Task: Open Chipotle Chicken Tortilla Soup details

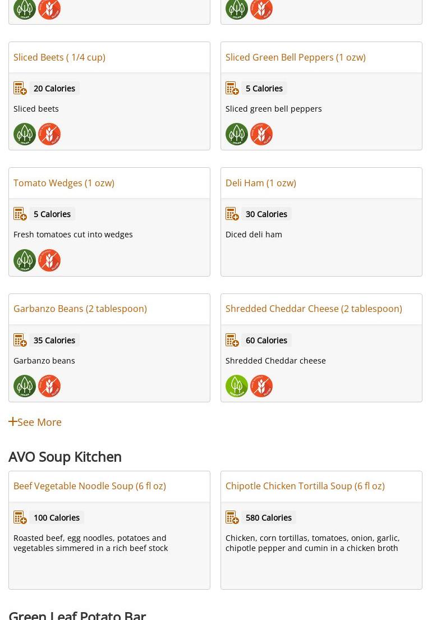Action: (305, 486)
